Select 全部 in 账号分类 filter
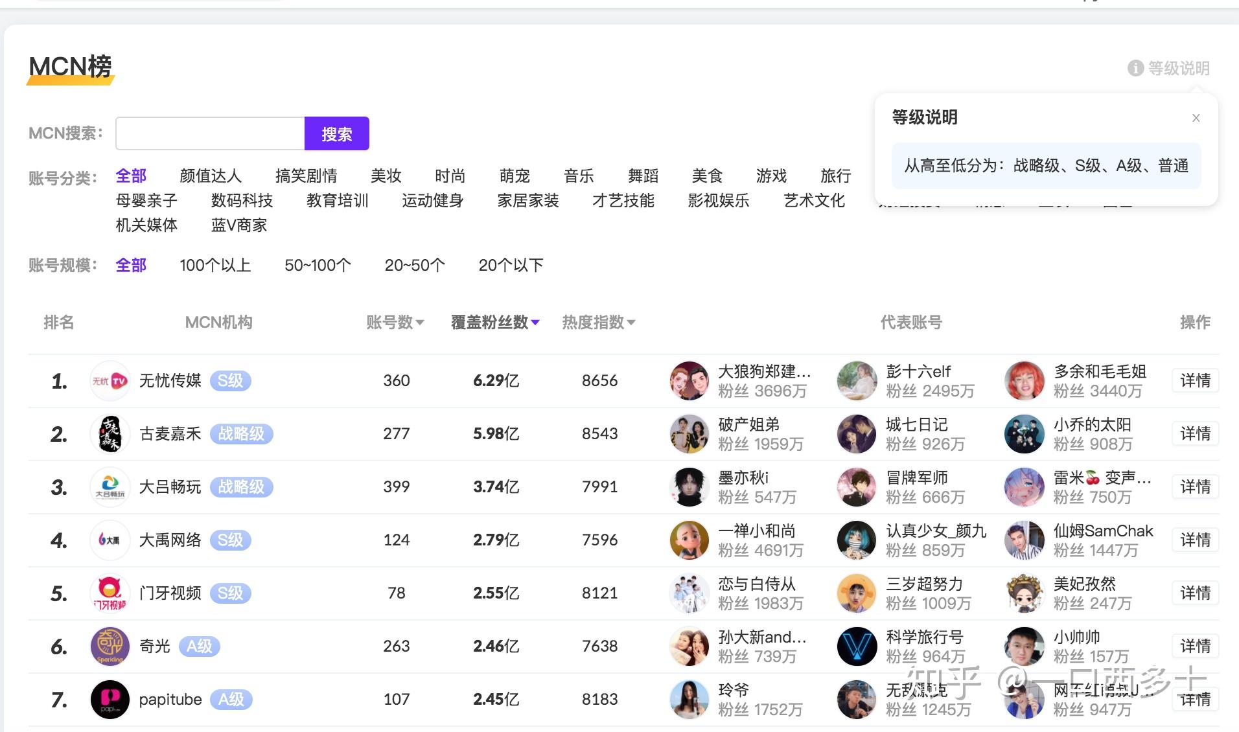The image size is (1239, 732). click(x=131, y=176)
